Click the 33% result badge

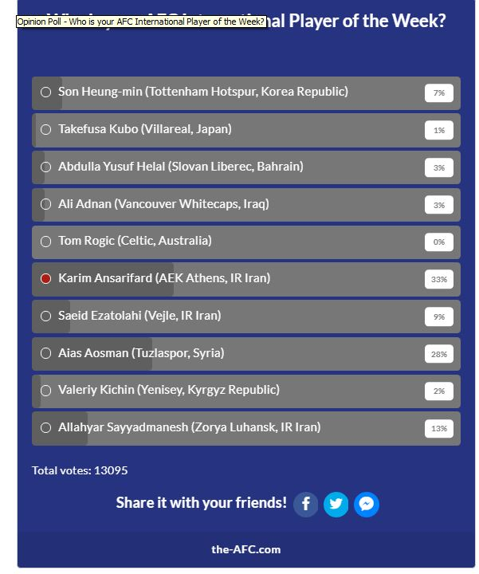pyautogui.click(x=438, y=280)
